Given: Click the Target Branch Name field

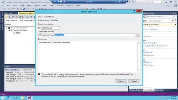Looking at the screenshot, I should tap(86, 35).
